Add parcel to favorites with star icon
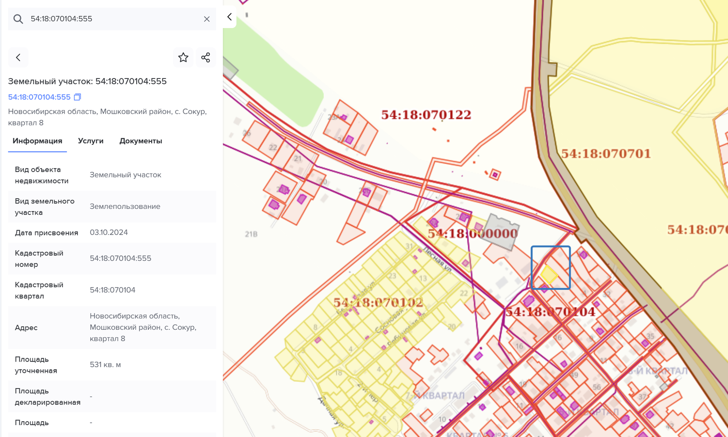 (x=183, y=58)
